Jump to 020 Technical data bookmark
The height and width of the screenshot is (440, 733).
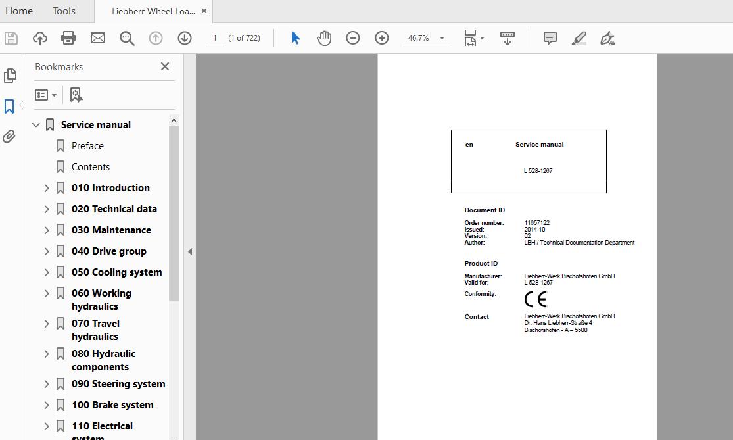[x=114, y=209]
